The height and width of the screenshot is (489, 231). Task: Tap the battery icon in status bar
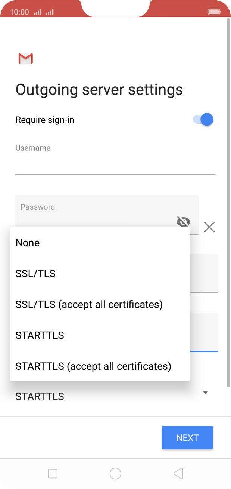coord(215,12)
